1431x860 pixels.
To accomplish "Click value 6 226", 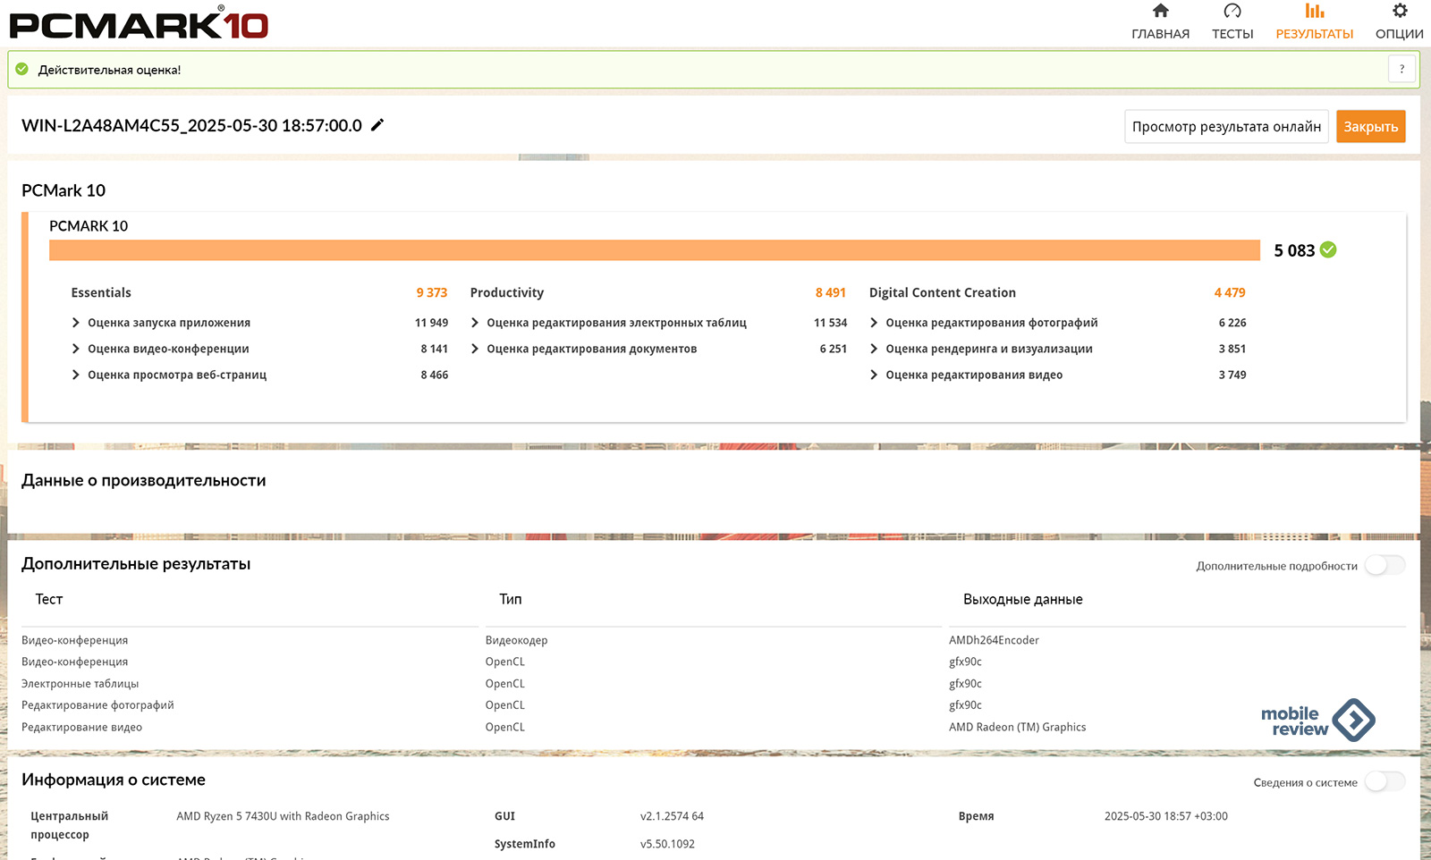I will coord(1232,323).
